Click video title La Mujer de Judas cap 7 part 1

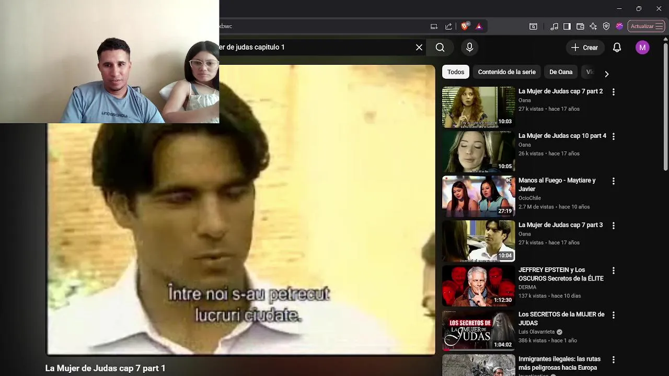pos(106,368)
